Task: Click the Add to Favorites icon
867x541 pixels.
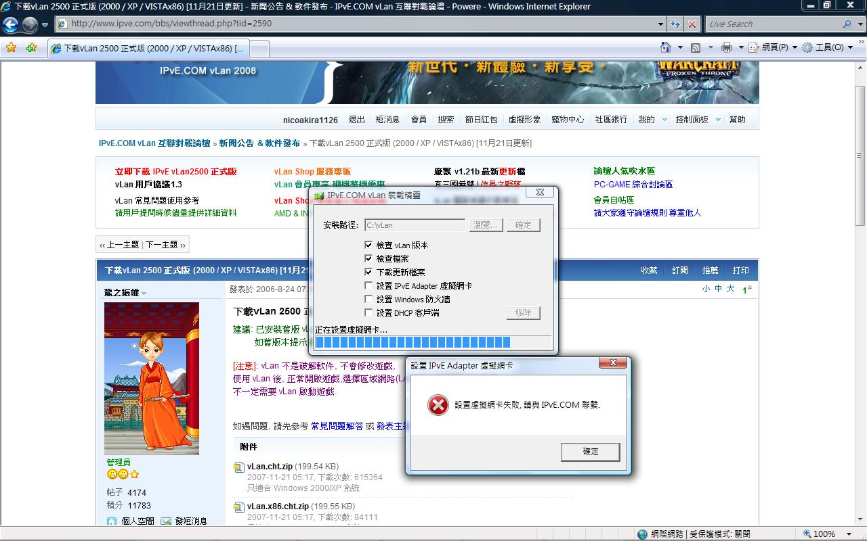Action: pyautogui.click(x=31, y=47)
